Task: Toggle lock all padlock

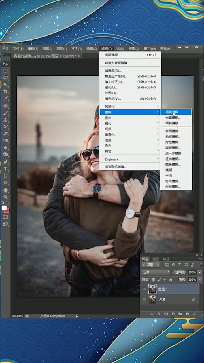Action: [171, 280]
